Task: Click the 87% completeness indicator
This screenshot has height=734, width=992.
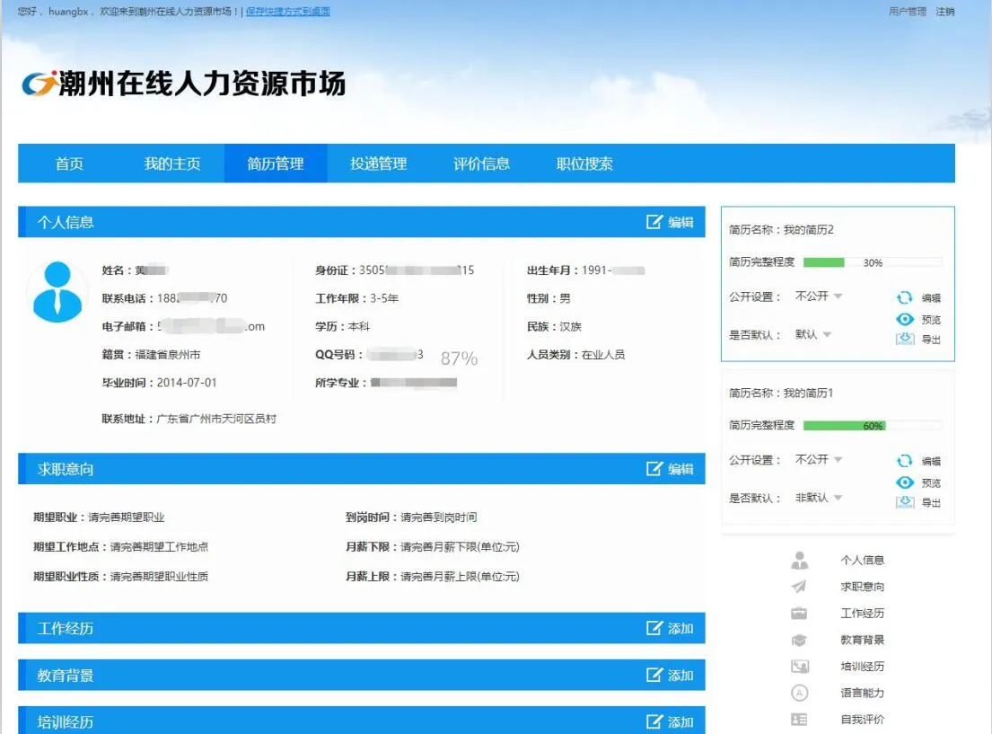Action: pos(460,358)
